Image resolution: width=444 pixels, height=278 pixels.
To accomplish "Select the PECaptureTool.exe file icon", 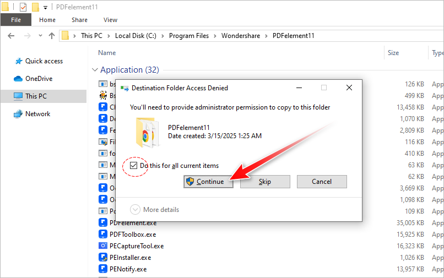I will pyautogui.click(x=103, y=246).
